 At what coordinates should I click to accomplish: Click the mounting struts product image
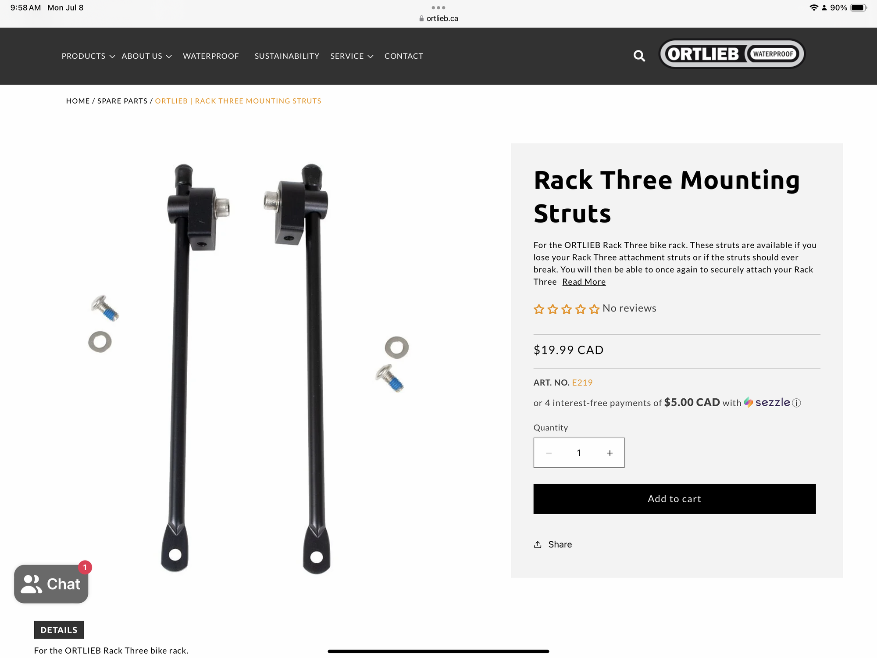[248, 368]
